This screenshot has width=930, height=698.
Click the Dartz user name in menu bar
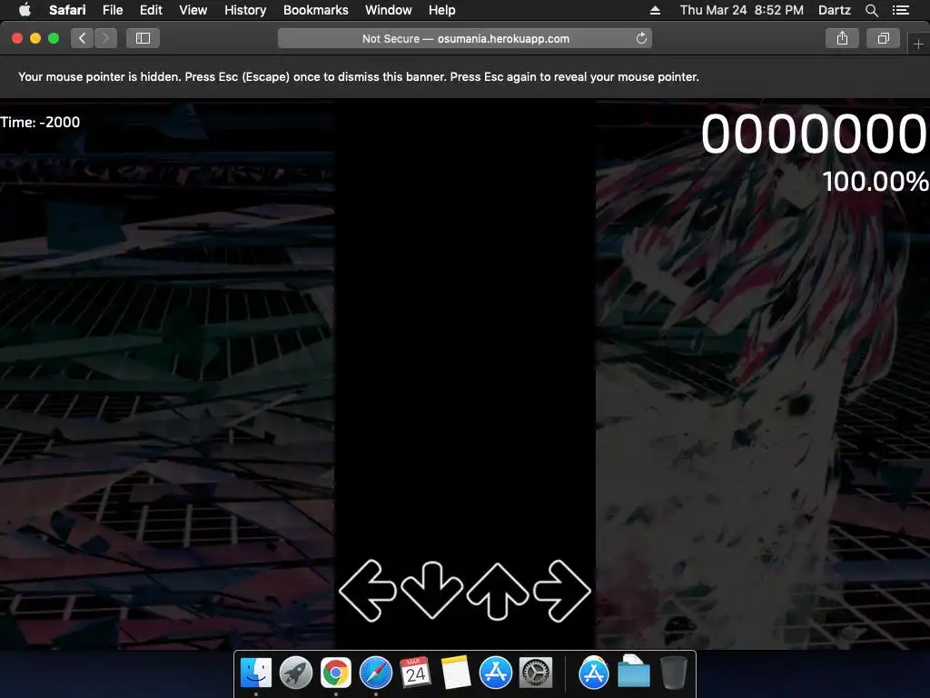(x=834, y=10)
